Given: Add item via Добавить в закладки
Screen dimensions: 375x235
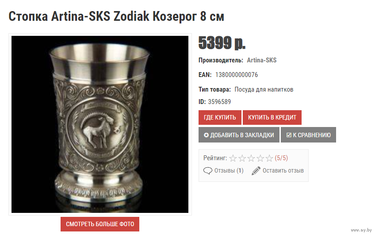Looking at the screenshot, I should coord(239,135).
